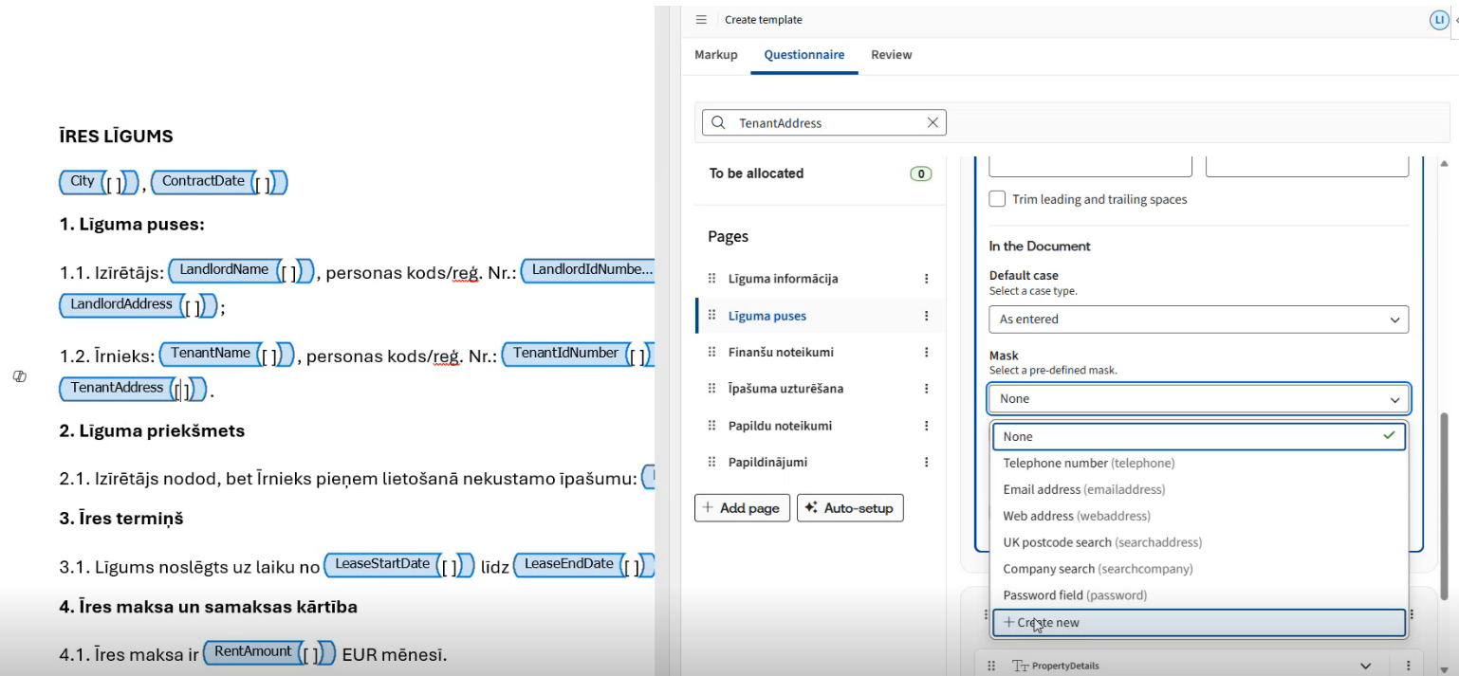The height and width of the screenshot is (676, 1459).
Task: Open the Review tab
Action: pyautogui.click(x=891, y=55)
